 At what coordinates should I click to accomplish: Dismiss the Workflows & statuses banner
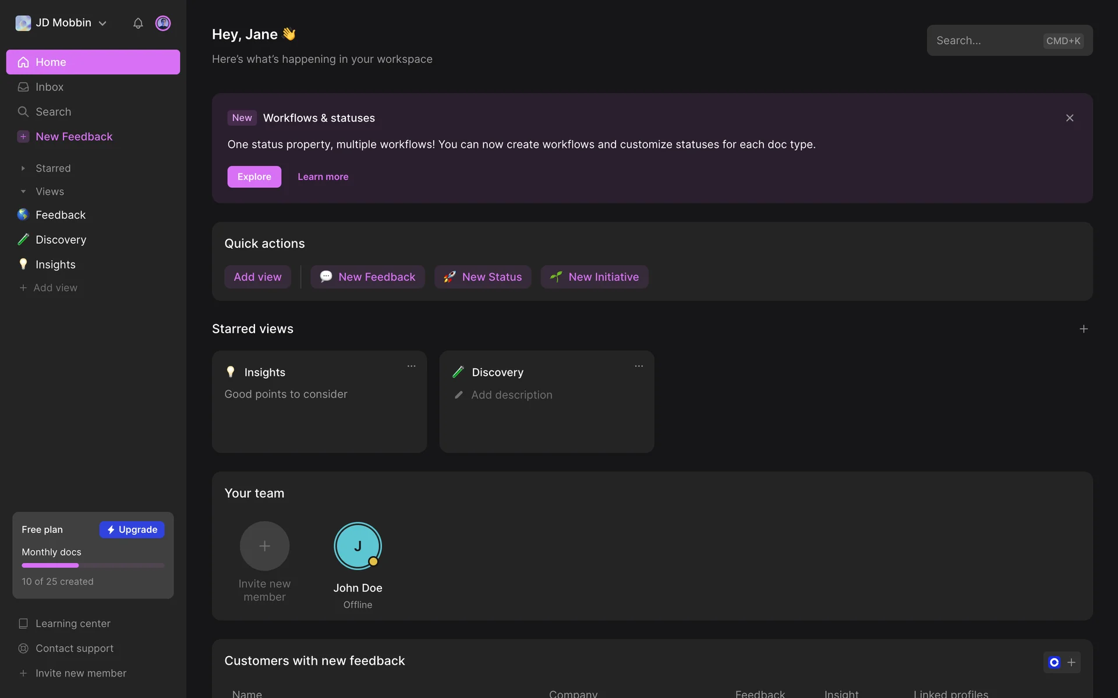click(x=1070, y=118)
